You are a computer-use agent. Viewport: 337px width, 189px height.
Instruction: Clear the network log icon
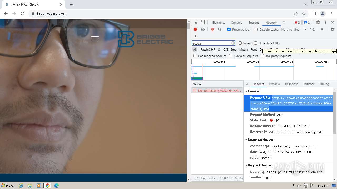pos(203,30)
